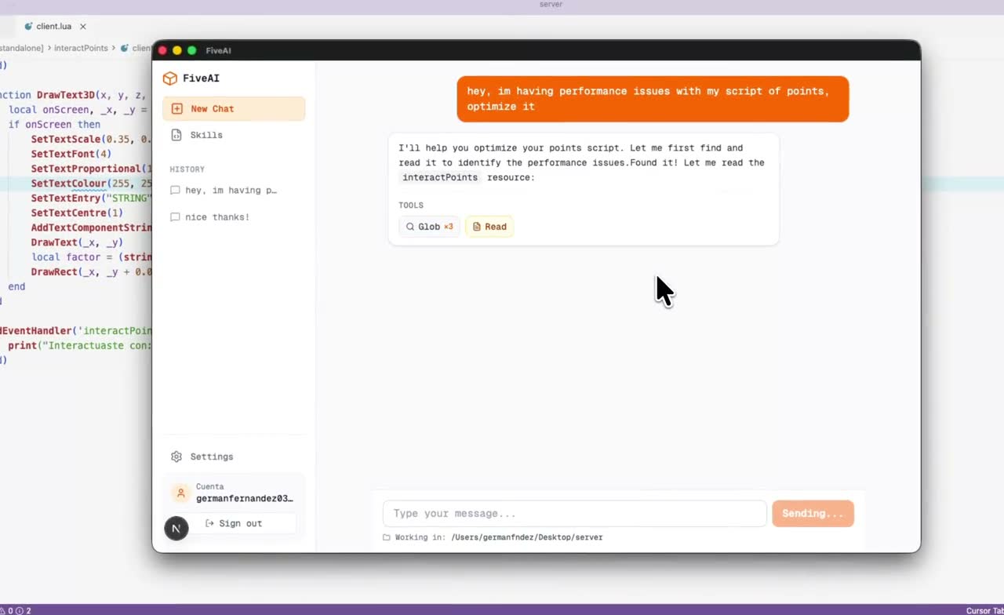
Task: Click the interactPoints code tag in reply
Action: coord(440,177)
